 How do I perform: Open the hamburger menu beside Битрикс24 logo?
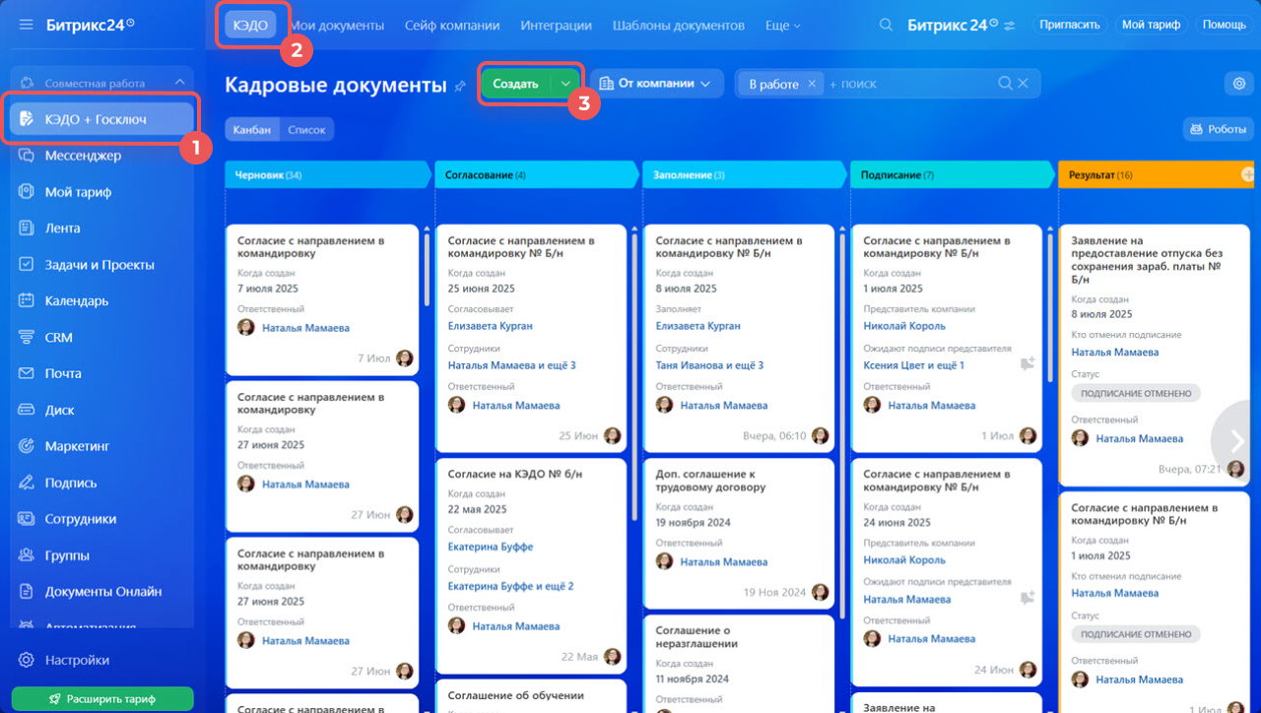coord(26,25)
